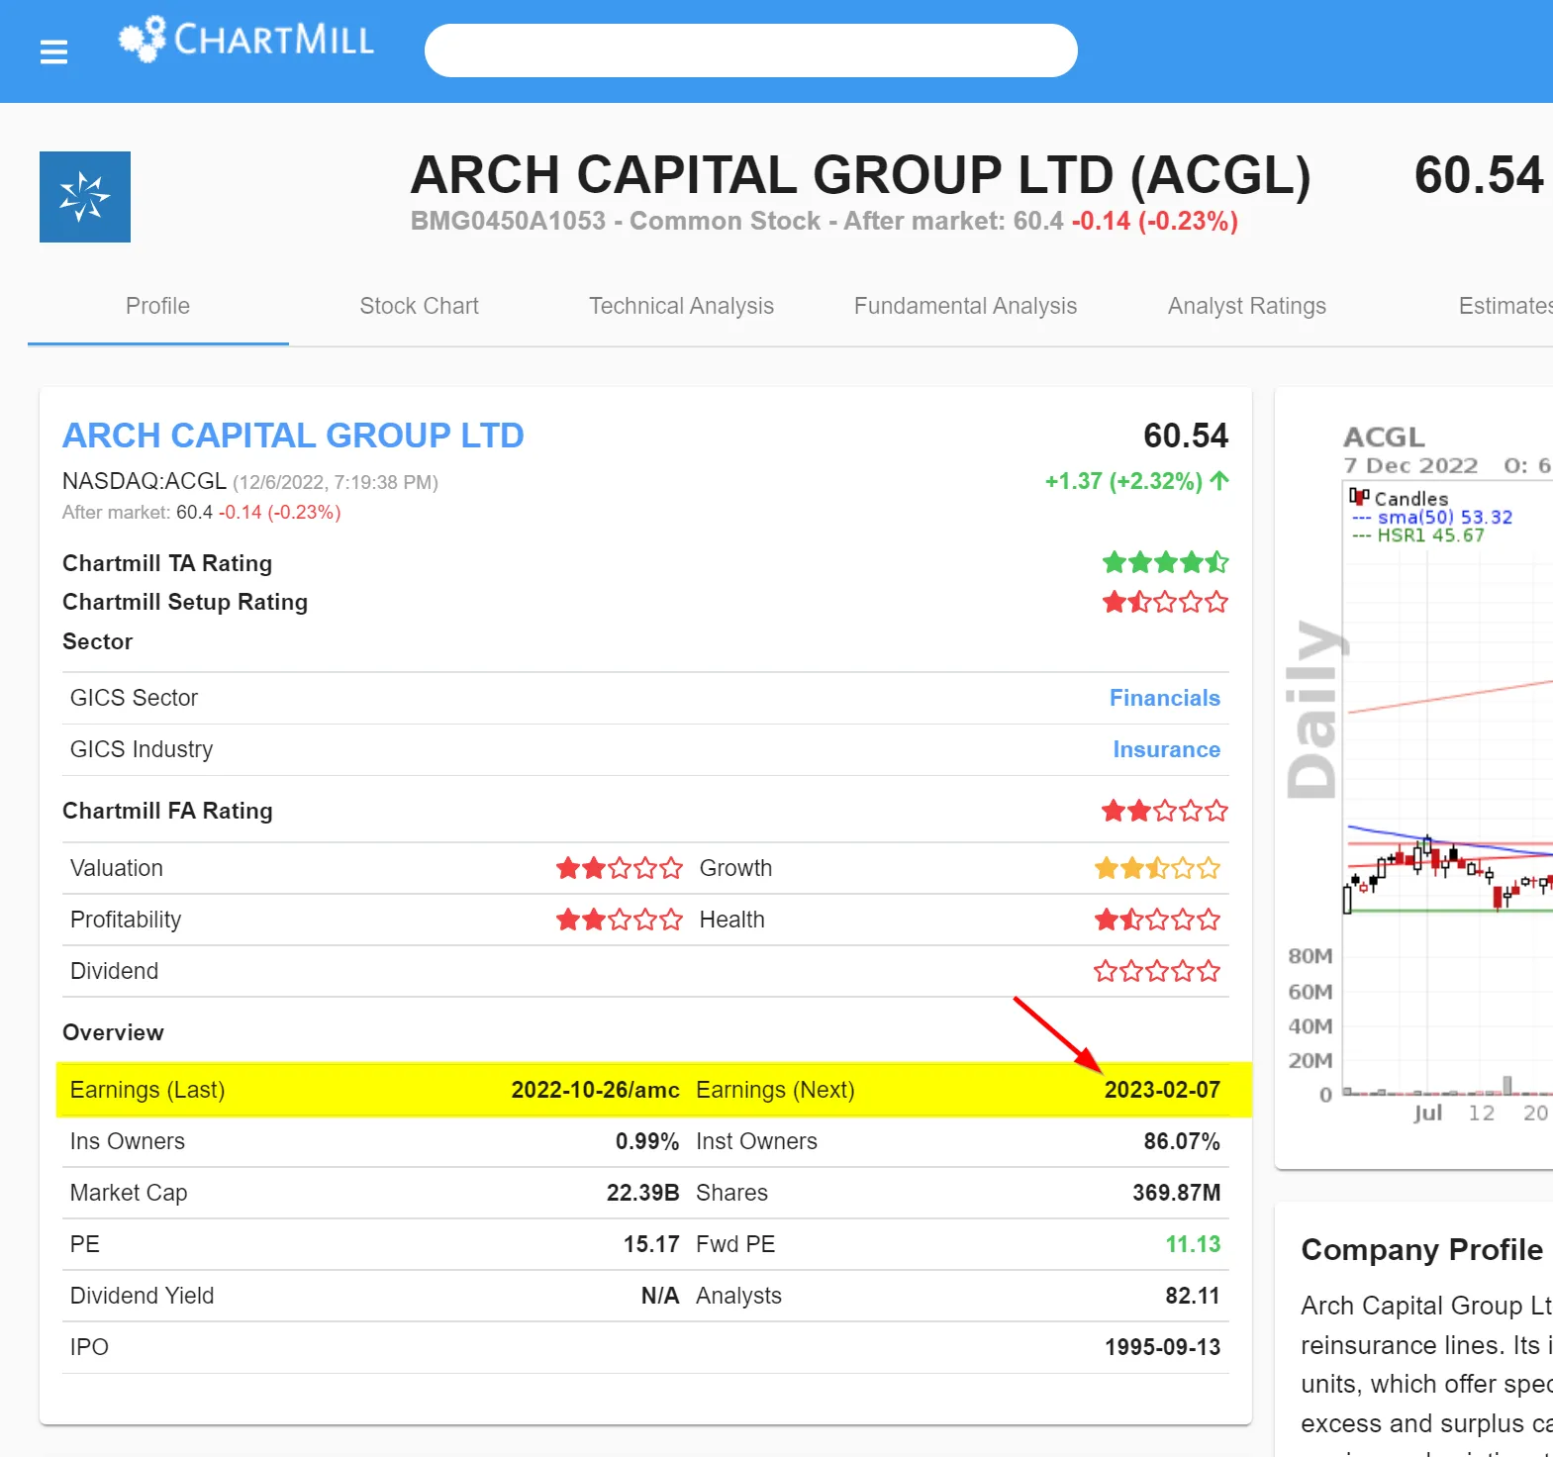Click the Chartmill FA Rating stars

click(1165, 811)
